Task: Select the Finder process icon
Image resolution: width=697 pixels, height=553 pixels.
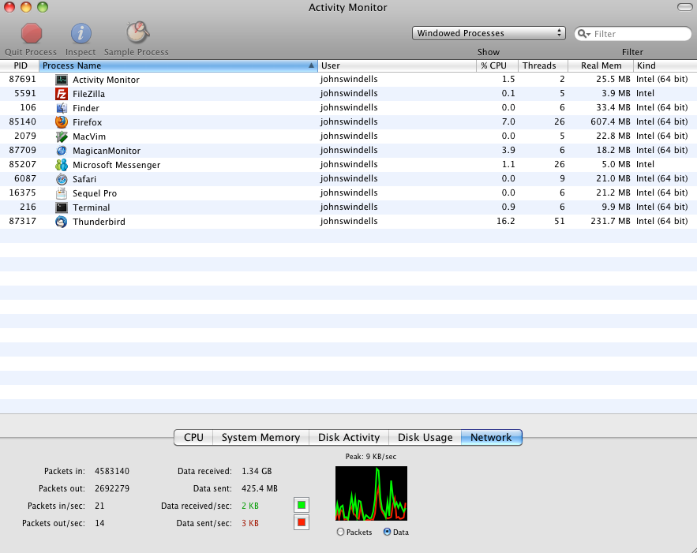Action: click(62, 108)
